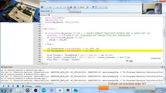166x93 pixels.
Task: Click the cut scissors toolbar icon
Action: pyautogui.click(x=100, y=7)
